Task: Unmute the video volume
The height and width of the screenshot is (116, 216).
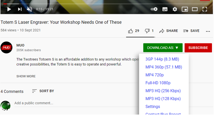Action: [29, 9]
